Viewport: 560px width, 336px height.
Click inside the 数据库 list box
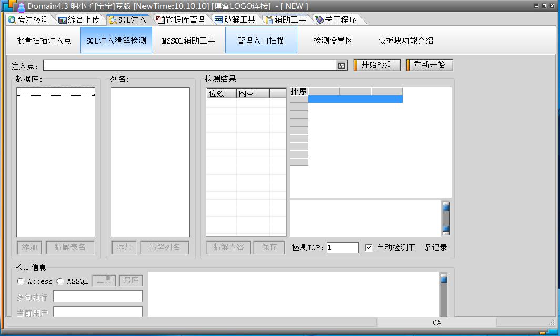(x=56, y=162)
